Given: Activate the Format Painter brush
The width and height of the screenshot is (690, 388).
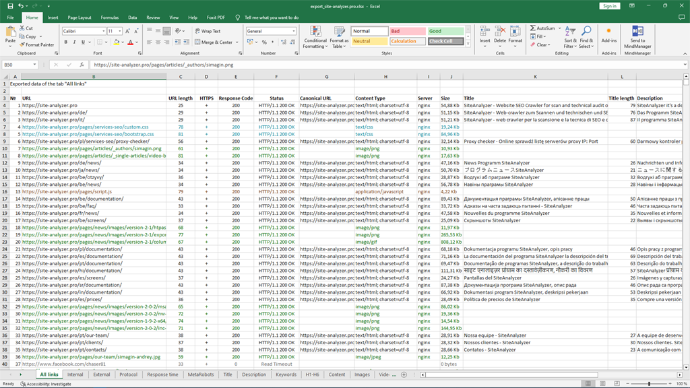Looking at the screenshot, I should pyautogui.click(x=22, y=45).
